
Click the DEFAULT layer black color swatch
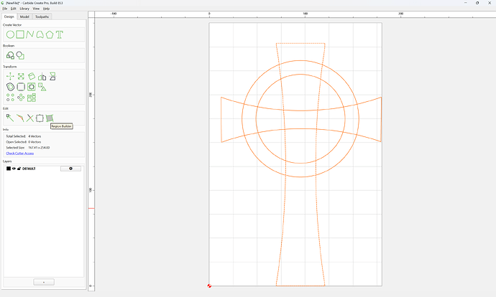tap(9, 169)
